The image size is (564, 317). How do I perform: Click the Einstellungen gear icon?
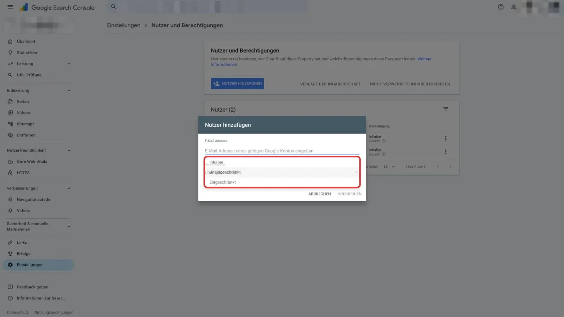click(x=10, y=265)
